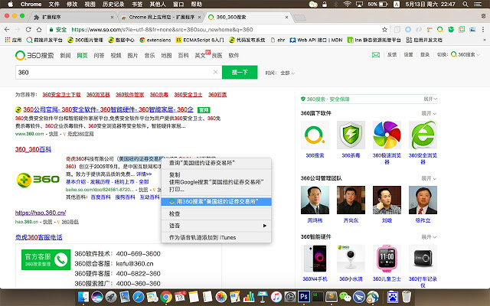The height and width of the screenshot is (306, 490).
Task: Choose 作为语音轨道添加到 iTunes
Action: click(x=202, y=237)
